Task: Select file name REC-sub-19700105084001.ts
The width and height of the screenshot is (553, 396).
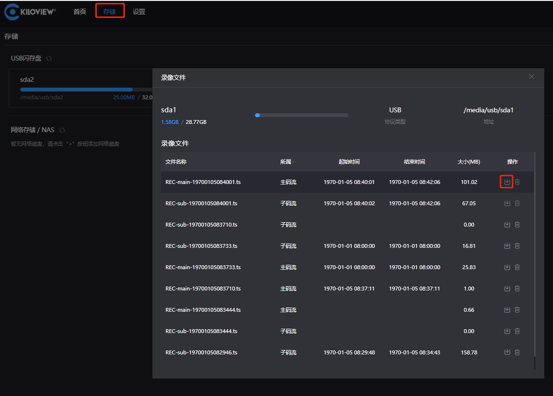Action: (201, 203)
